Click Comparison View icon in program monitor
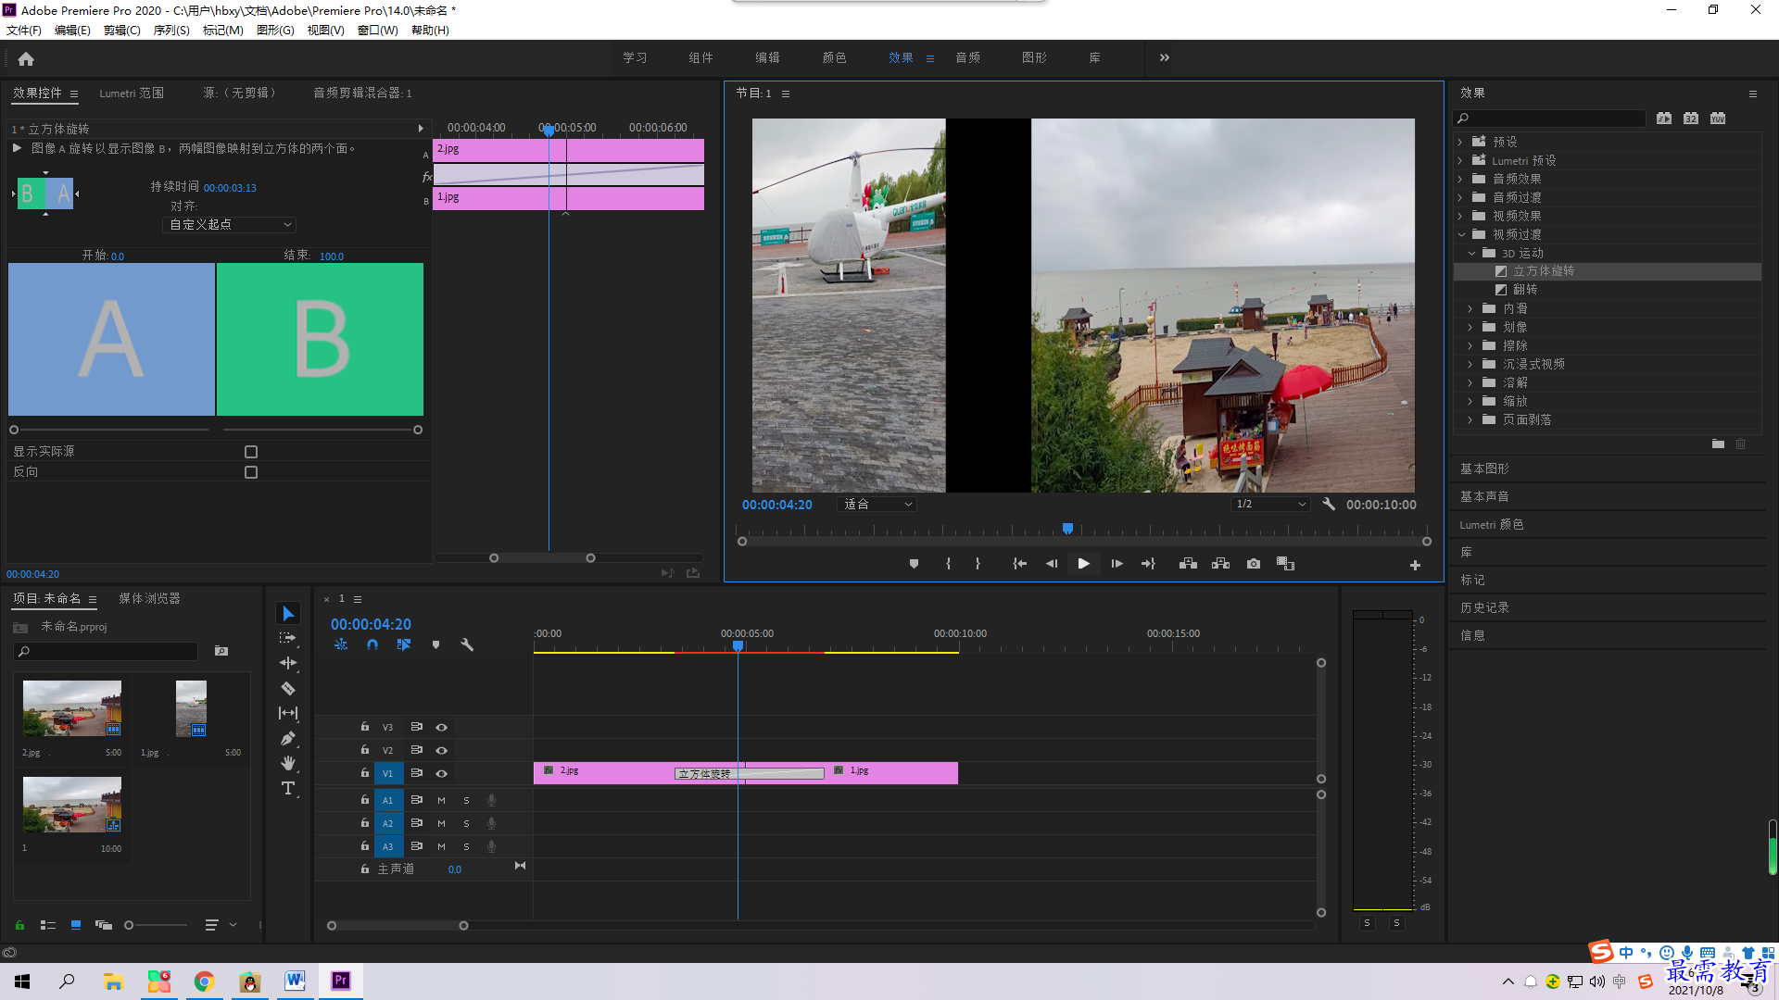 click(x=1285, y=564)
